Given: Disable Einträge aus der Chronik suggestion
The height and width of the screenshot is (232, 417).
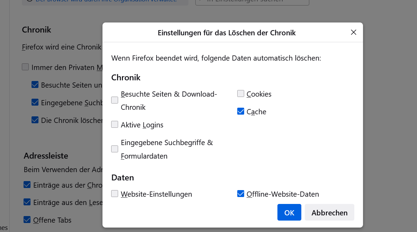Looking at the screenshot, I should tap(27, 185).
